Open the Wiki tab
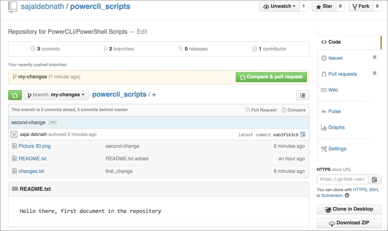This screenshot has height=231, width=388. point(333,90)
